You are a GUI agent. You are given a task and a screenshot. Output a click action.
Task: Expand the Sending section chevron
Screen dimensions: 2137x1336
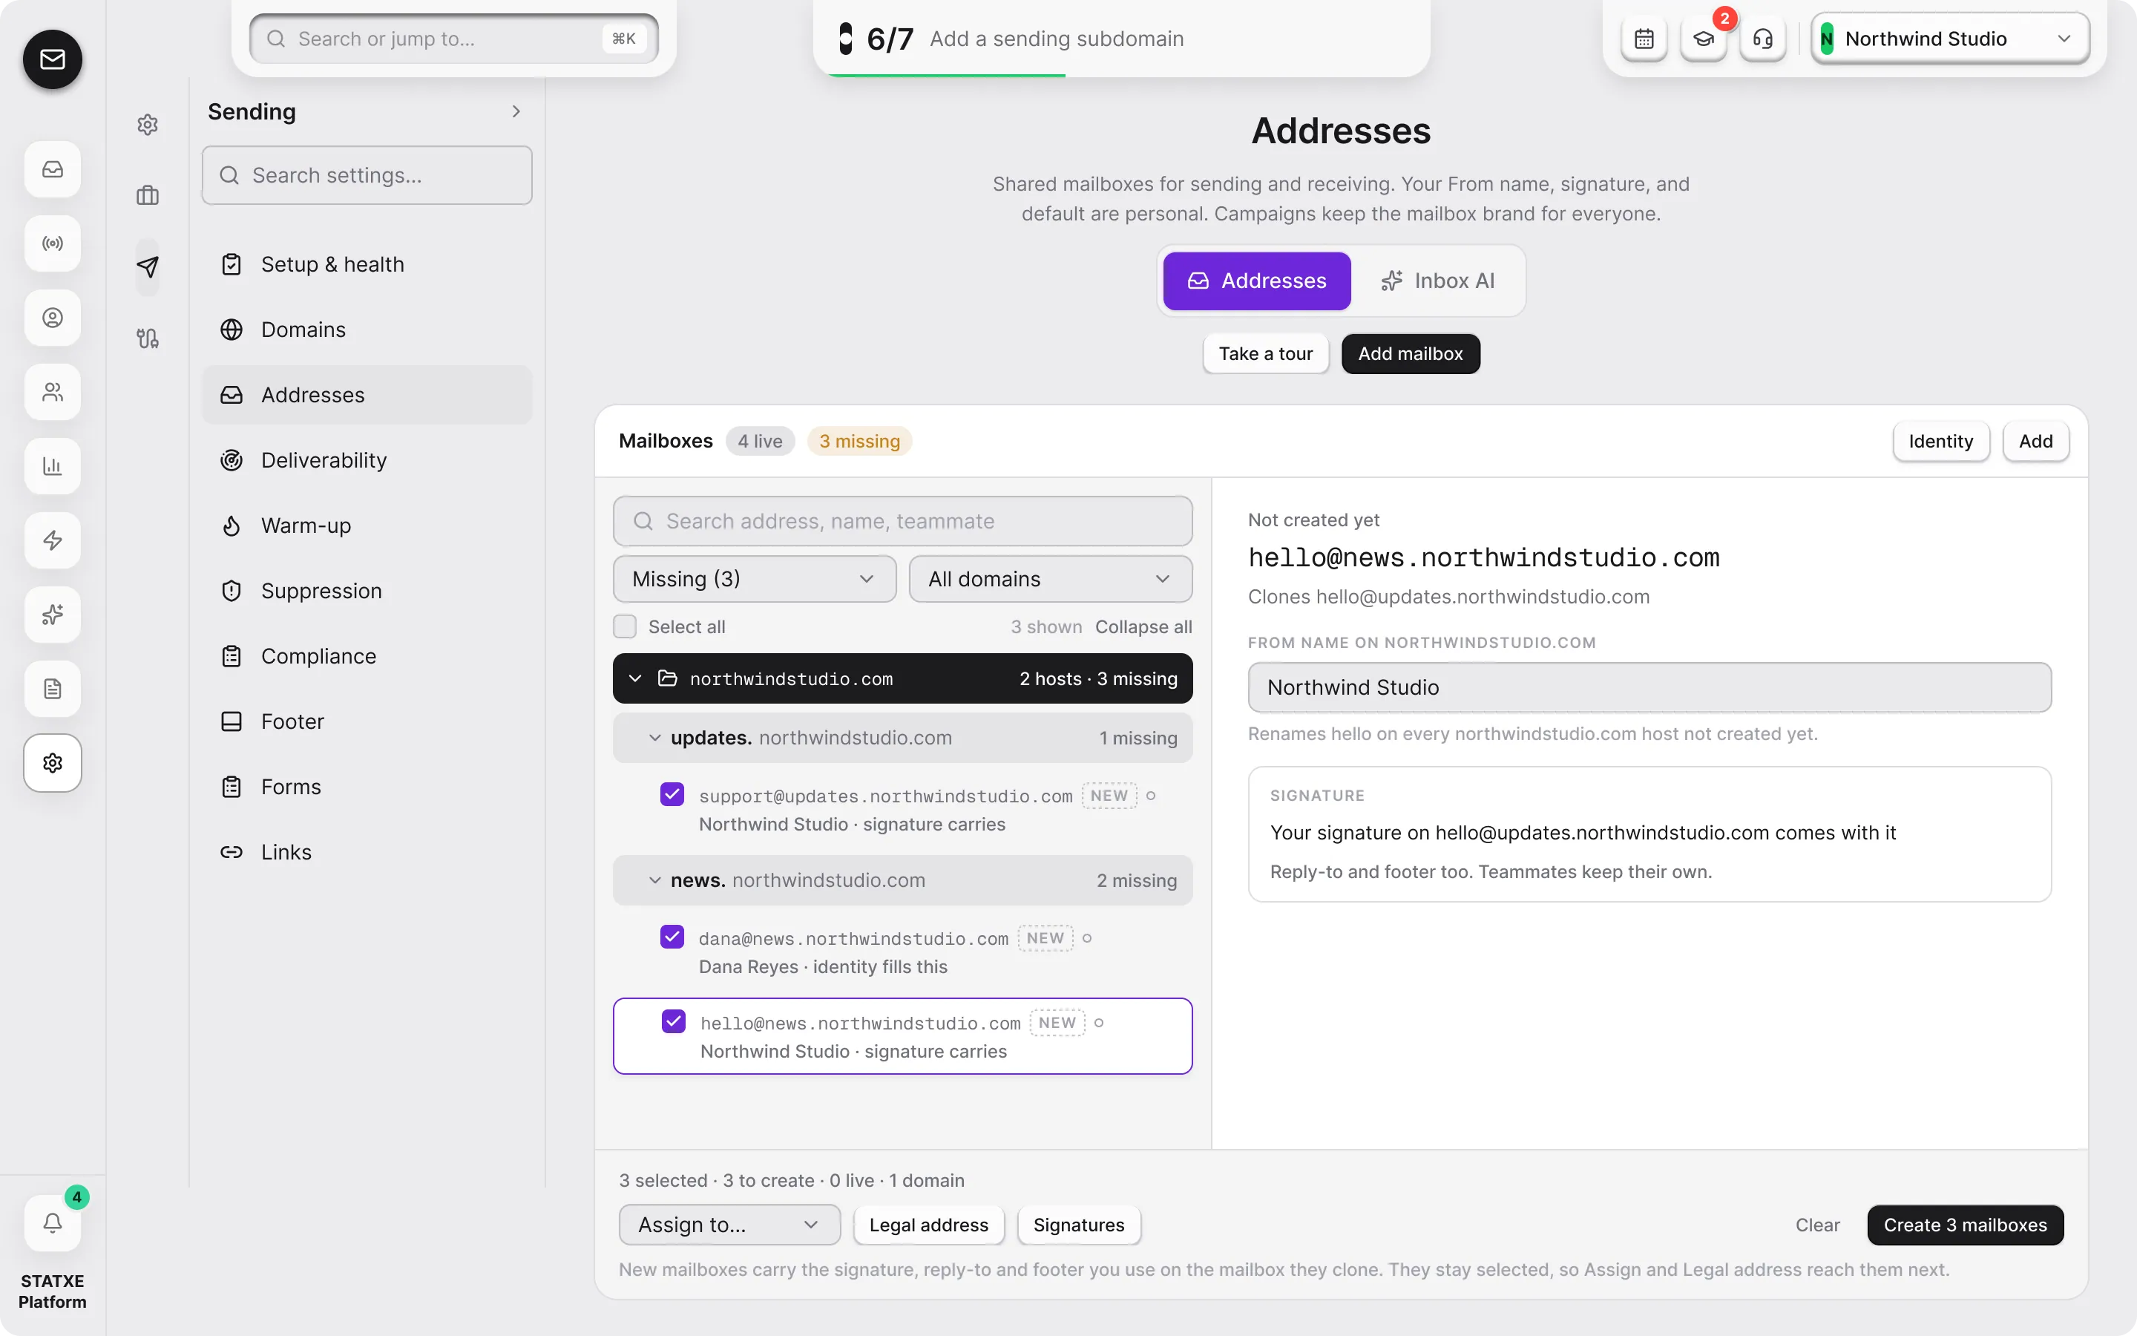(516, 111)
